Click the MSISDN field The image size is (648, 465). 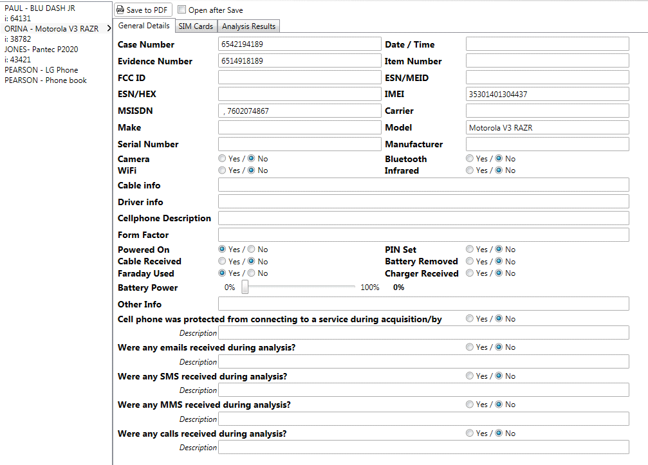point(300,111)
